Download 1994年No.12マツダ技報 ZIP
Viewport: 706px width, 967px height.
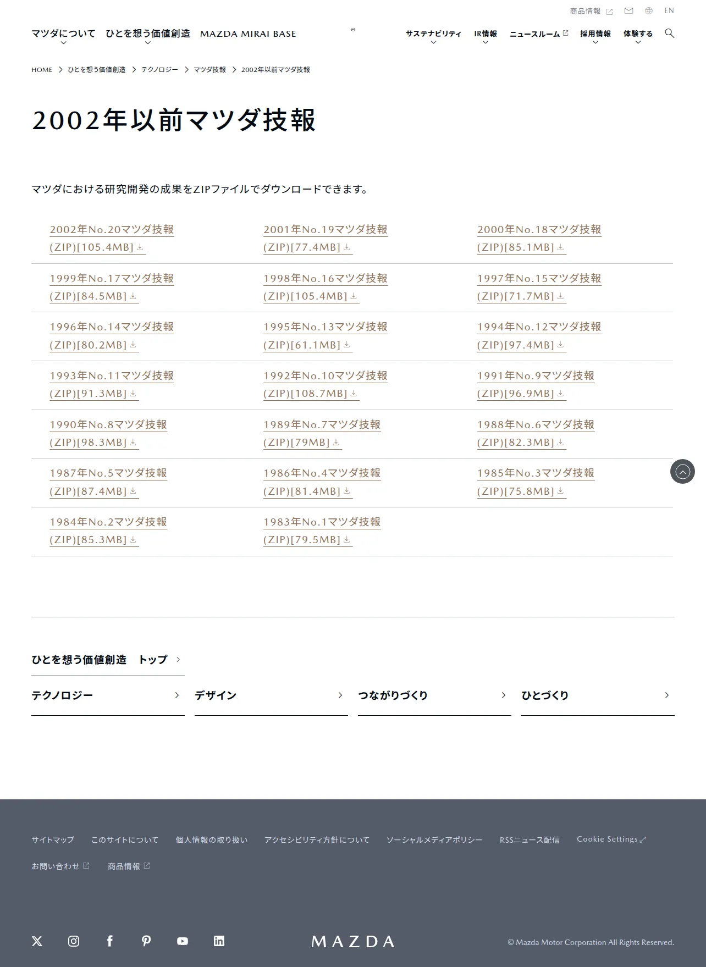pyautogui.click(x=539, y=336)
